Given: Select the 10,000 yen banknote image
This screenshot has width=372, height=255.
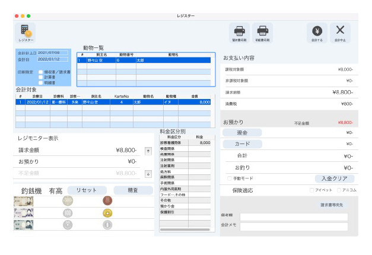Looking at the screenshot, I should 24,201.
